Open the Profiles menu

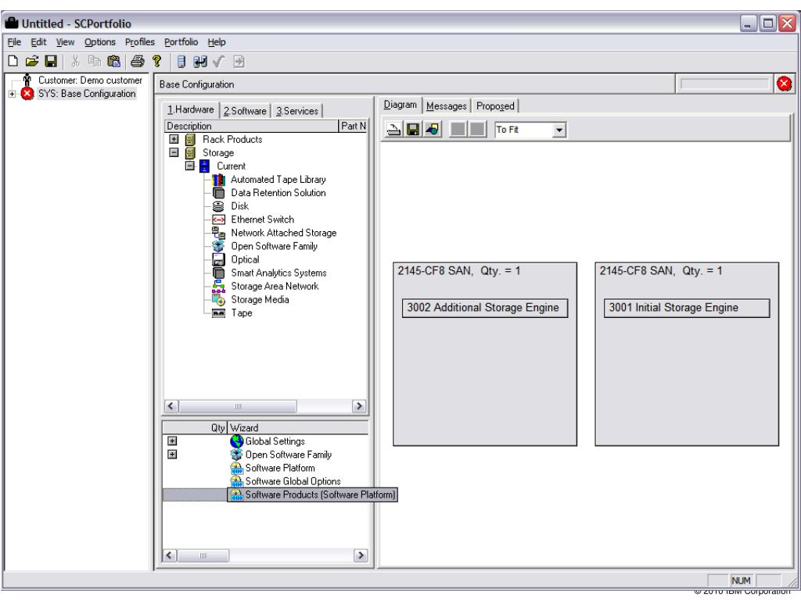click(139, 42)
